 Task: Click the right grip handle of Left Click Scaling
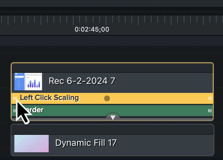(210, 98)
